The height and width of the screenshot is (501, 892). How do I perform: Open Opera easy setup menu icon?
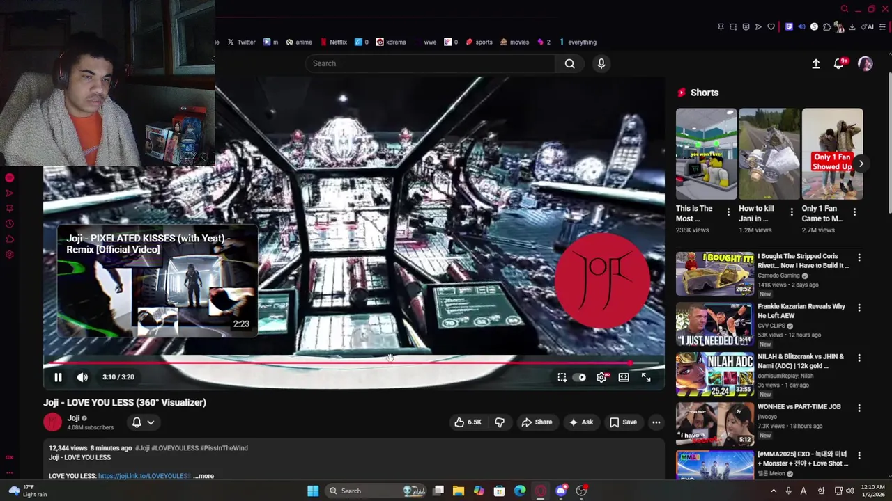click(x=882, y=27)
